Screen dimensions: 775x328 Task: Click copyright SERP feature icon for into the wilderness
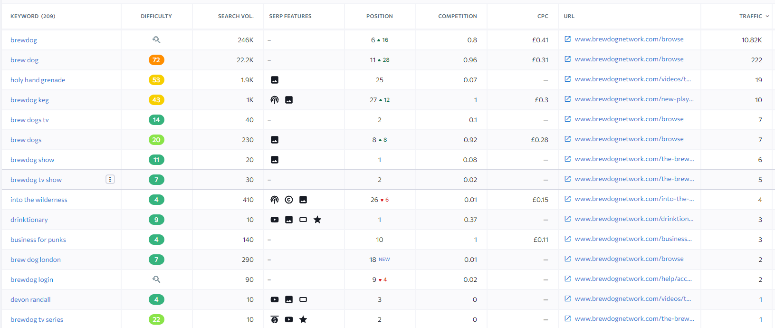(289, 200)
